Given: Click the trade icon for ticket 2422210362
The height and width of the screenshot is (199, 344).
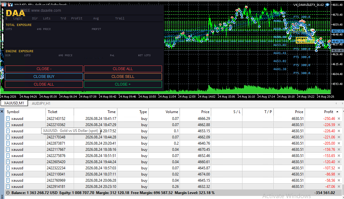Looking at the screenshot, I should pos(8,125).
